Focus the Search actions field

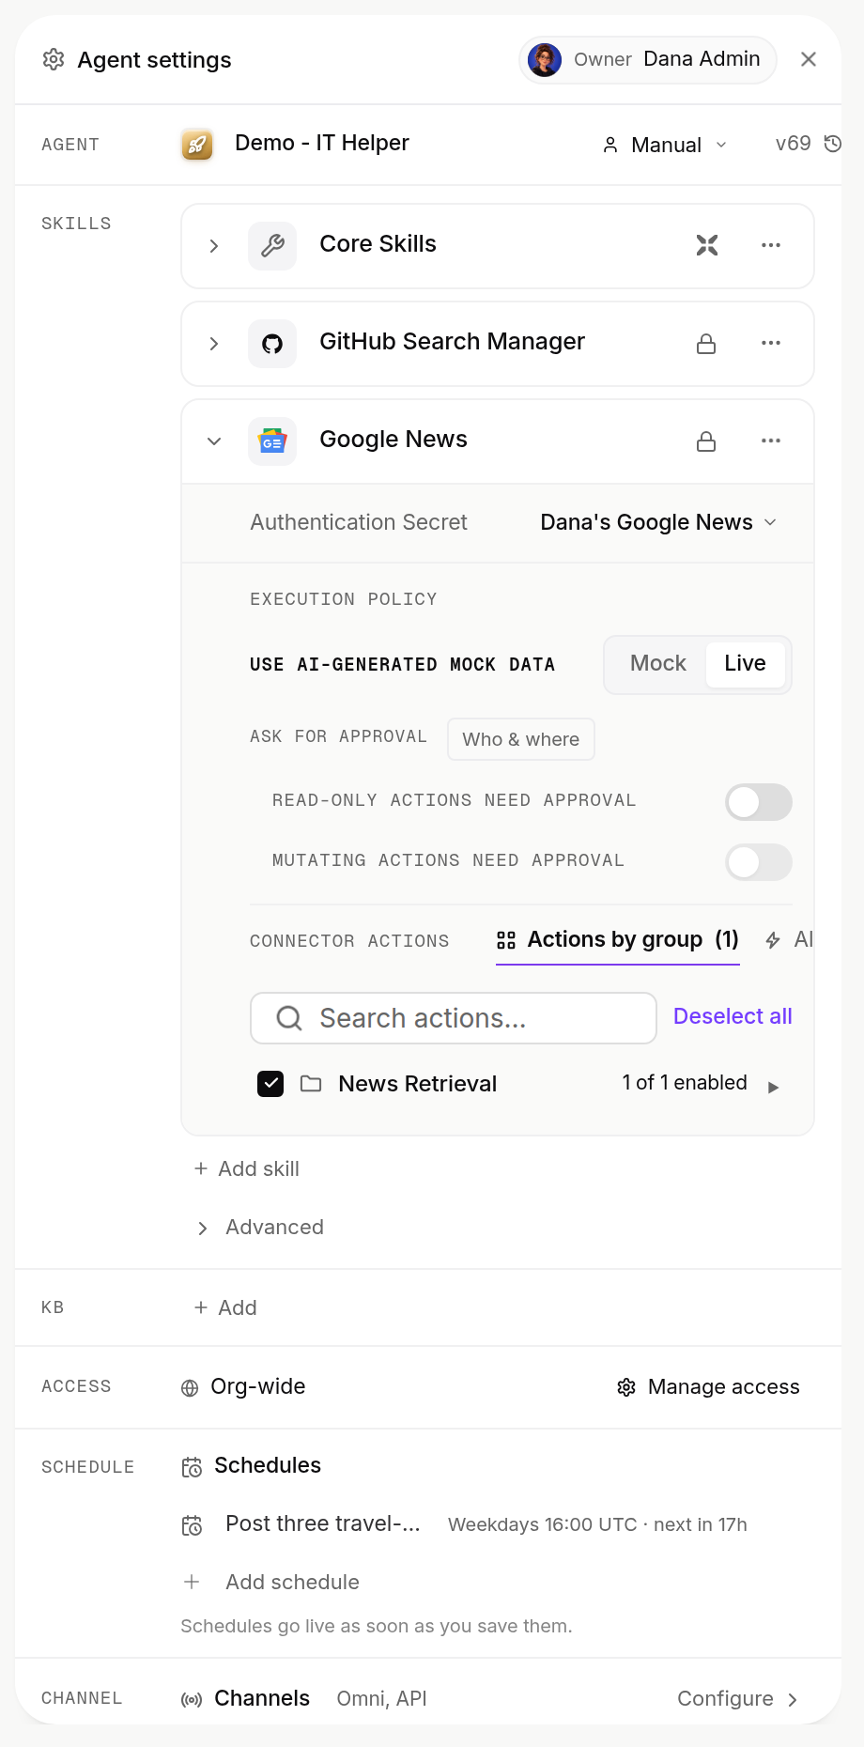(454, 1018)
